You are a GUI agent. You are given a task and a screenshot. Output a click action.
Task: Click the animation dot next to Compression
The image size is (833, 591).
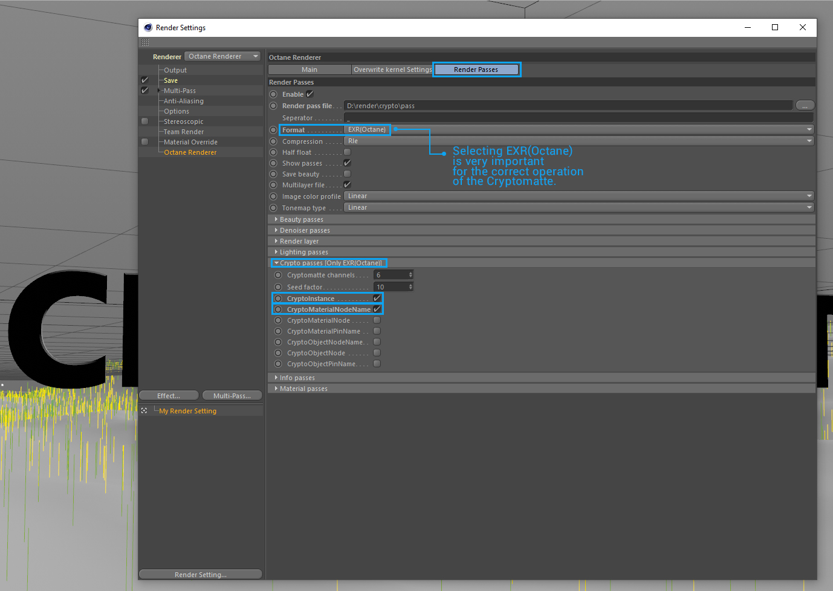coord(273,141)
